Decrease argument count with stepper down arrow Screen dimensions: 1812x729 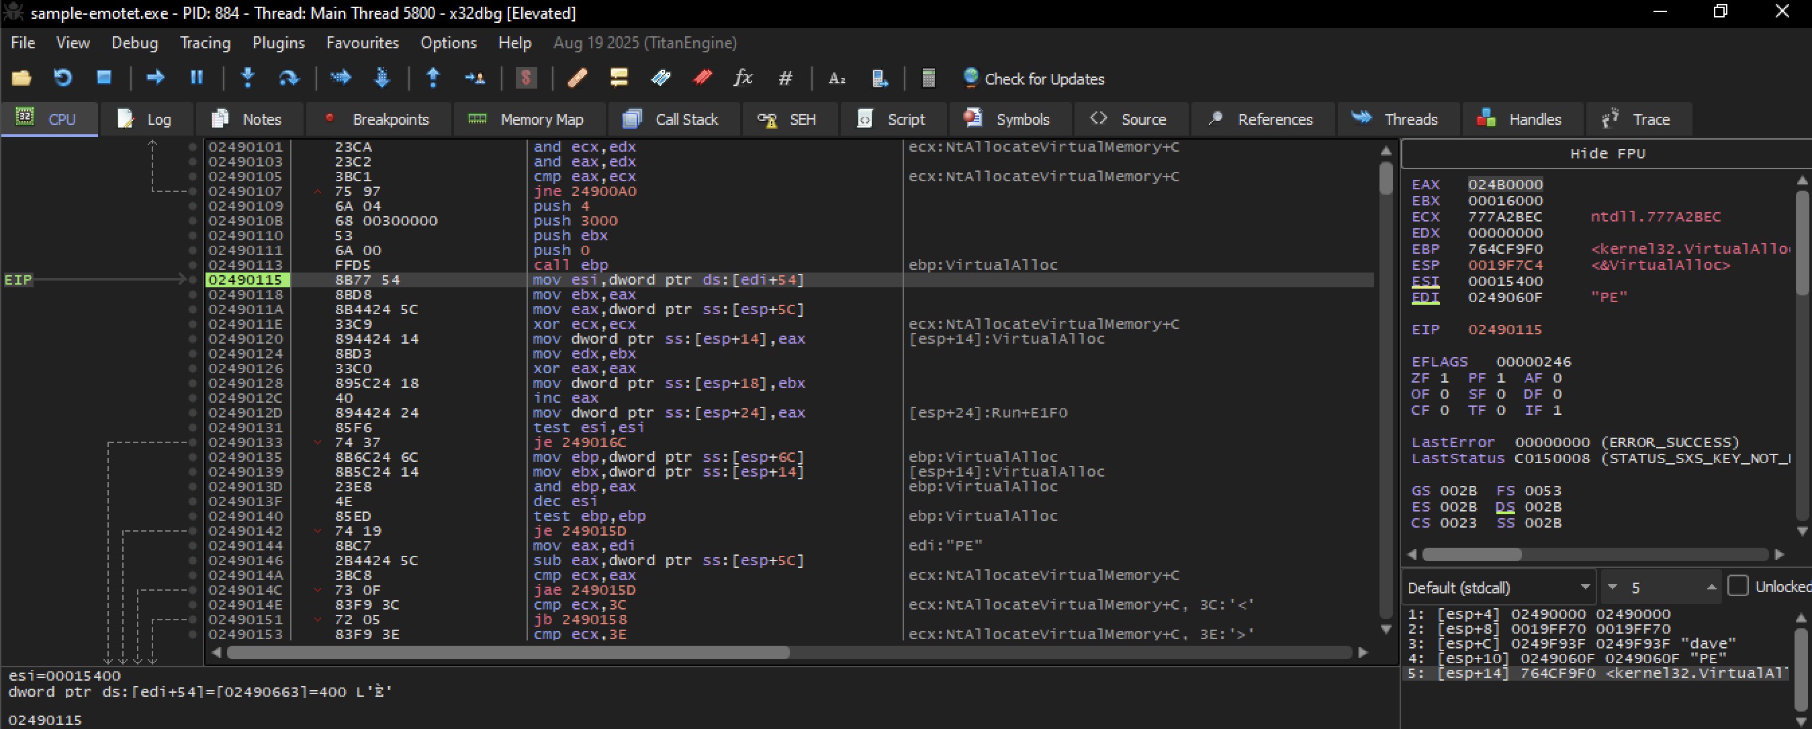[x=1613, y=587]
